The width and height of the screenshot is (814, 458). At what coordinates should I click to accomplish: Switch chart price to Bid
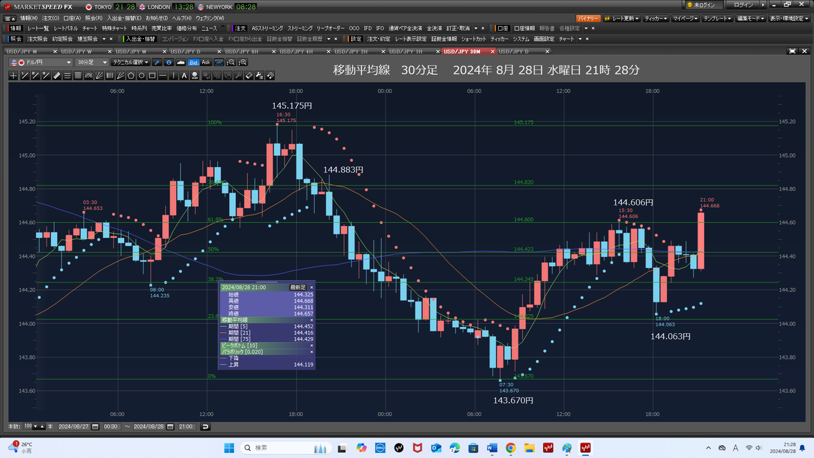[194, 62]
